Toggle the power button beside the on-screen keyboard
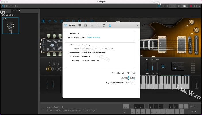 125,111
